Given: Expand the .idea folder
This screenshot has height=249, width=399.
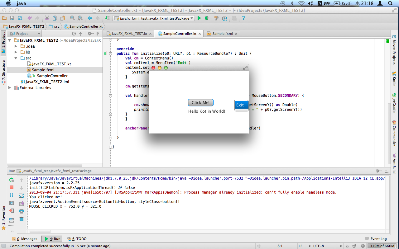Looking at the screenshot, I should 16,46.
